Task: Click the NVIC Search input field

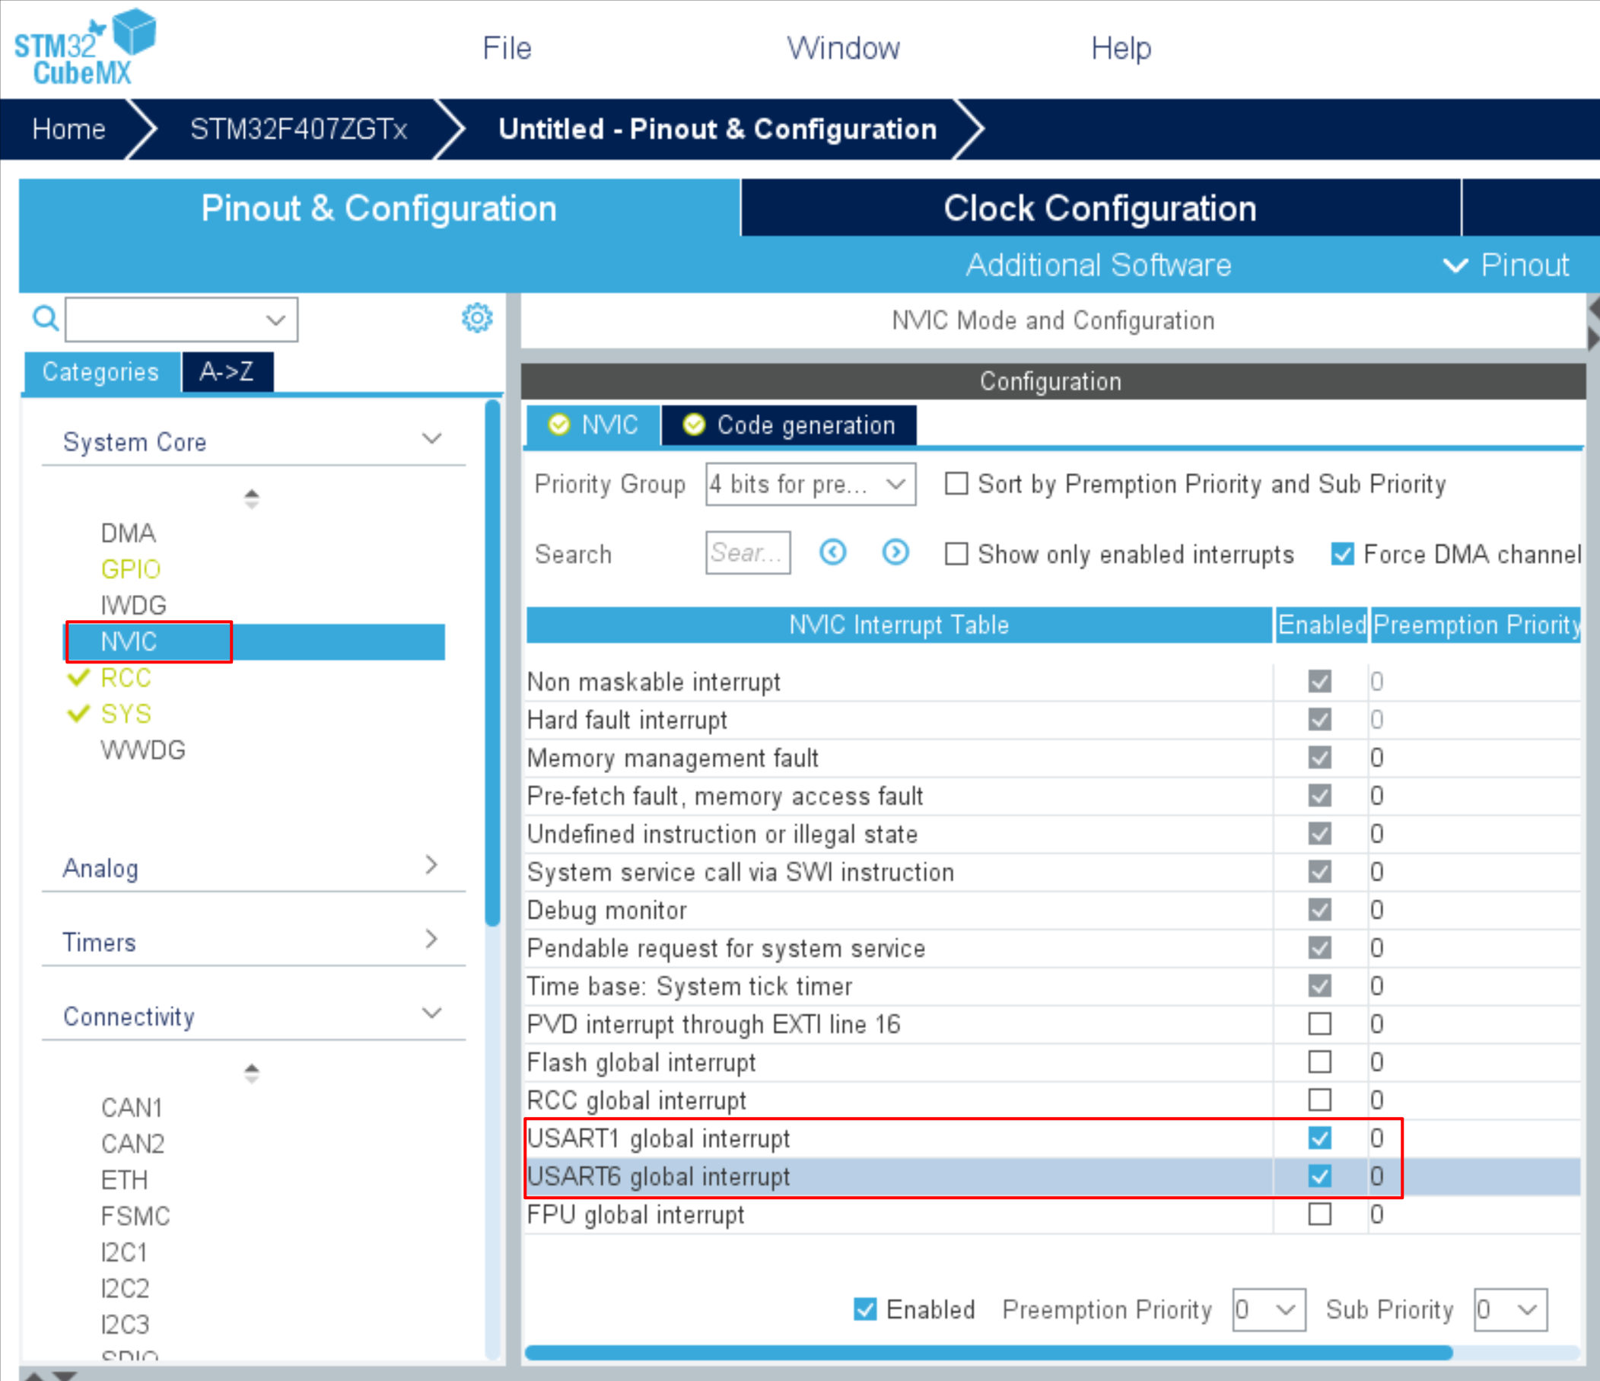Action: [746, 553]
